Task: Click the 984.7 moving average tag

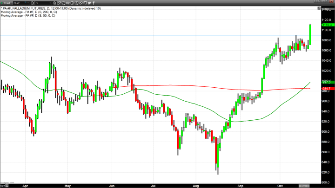Action: tap(328, 89)
